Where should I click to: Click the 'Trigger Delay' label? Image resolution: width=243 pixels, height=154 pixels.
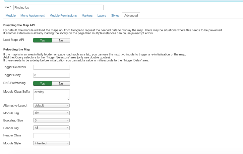pyautogui.click(x=12, y=75)
